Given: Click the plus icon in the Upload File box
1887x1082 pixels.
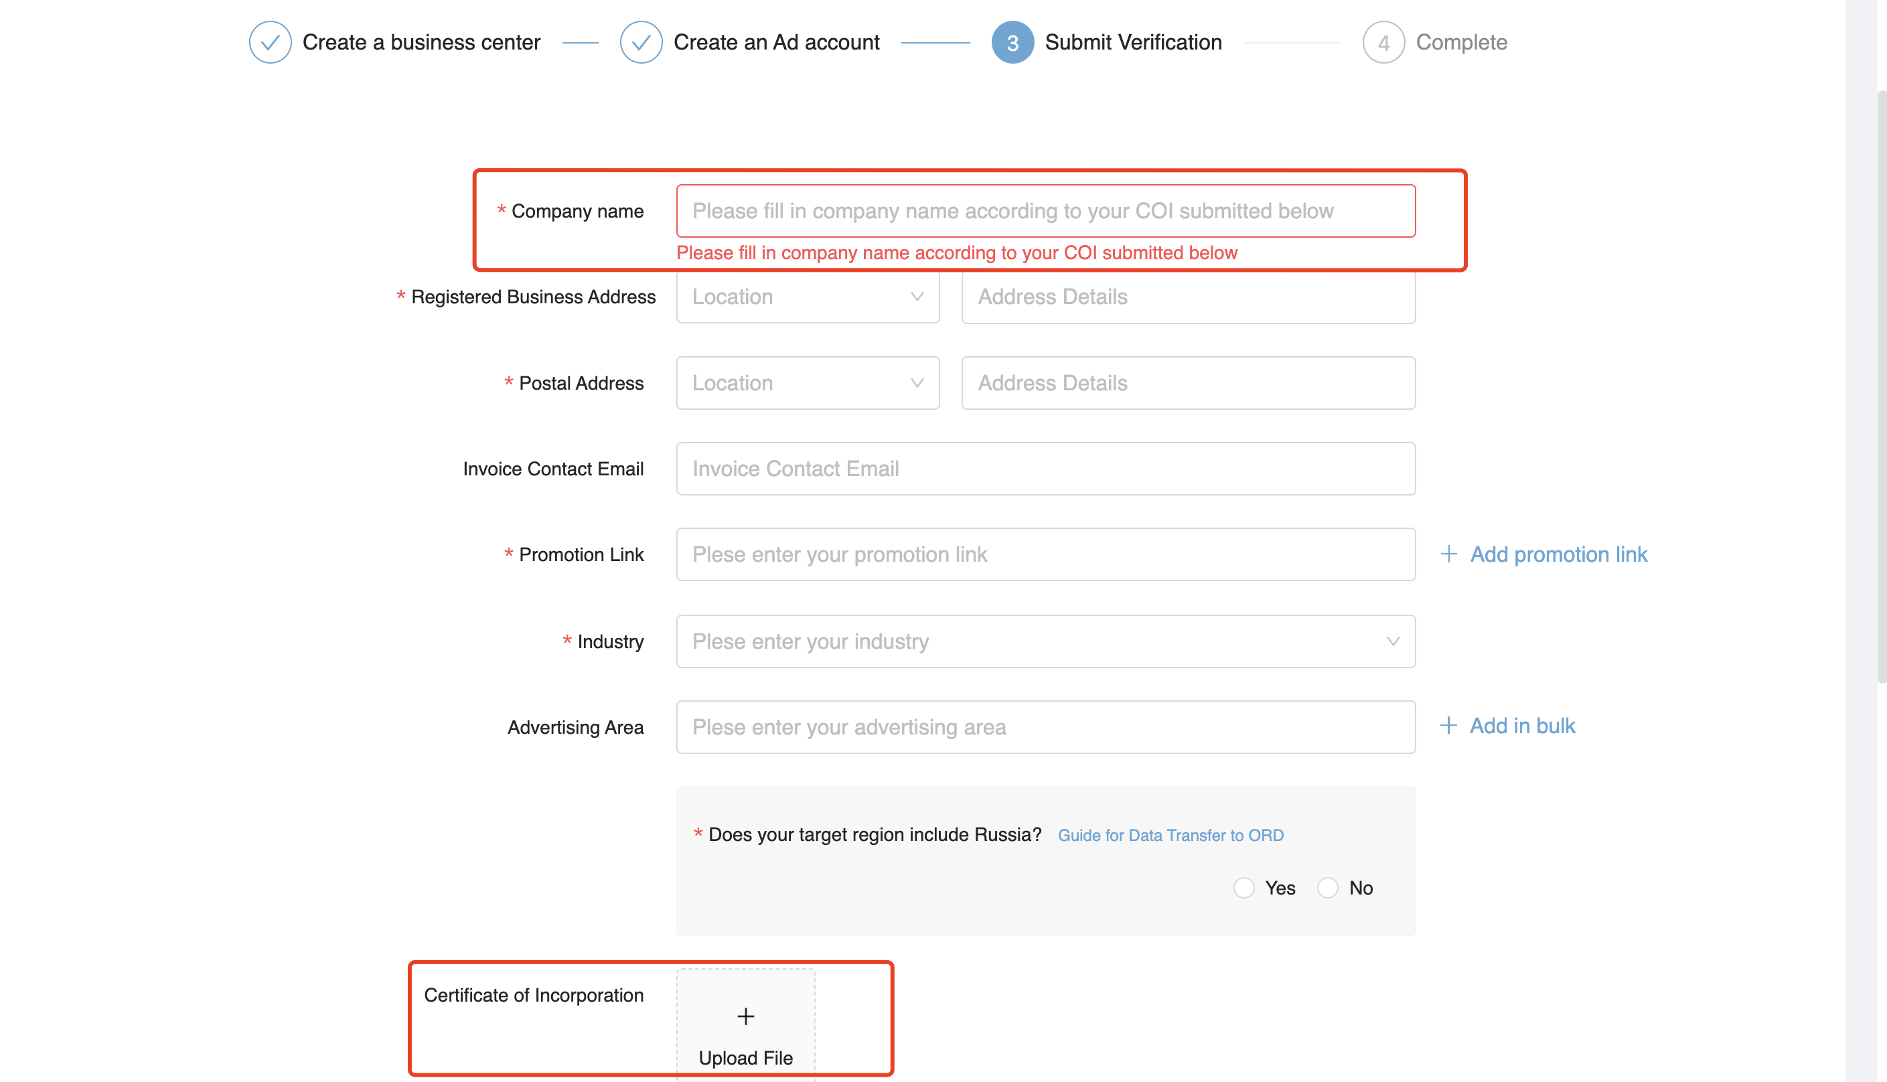Looking at the screenshot, I should point(745,1016).
